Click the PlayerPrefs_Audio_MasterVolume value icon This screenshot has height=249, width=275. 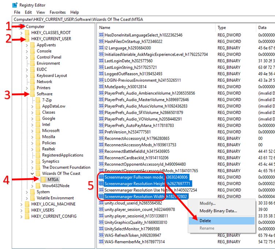tap(101, 99)
